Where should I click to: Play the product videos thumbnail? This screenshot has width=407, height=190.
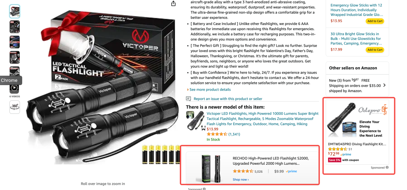coord(15,88)
